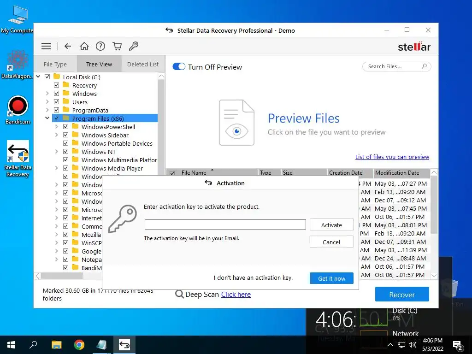The height and width of the screenshot is (354, 472).
Task: Uncheck Windows Sidebar checkbox
Action: 65,135
